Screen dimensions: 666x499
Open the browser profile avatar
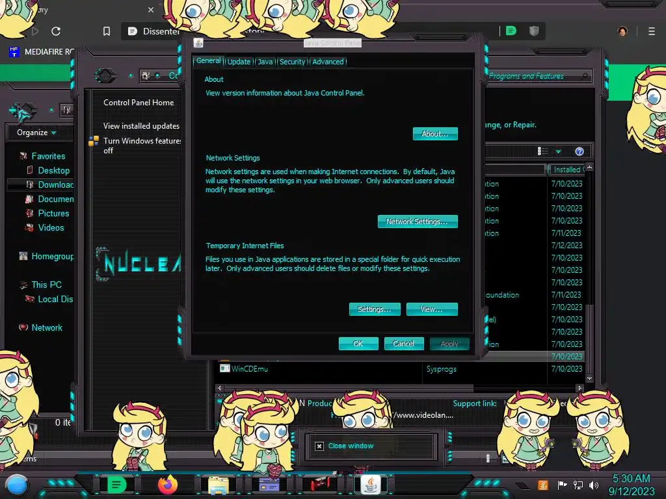pos(622,31)
